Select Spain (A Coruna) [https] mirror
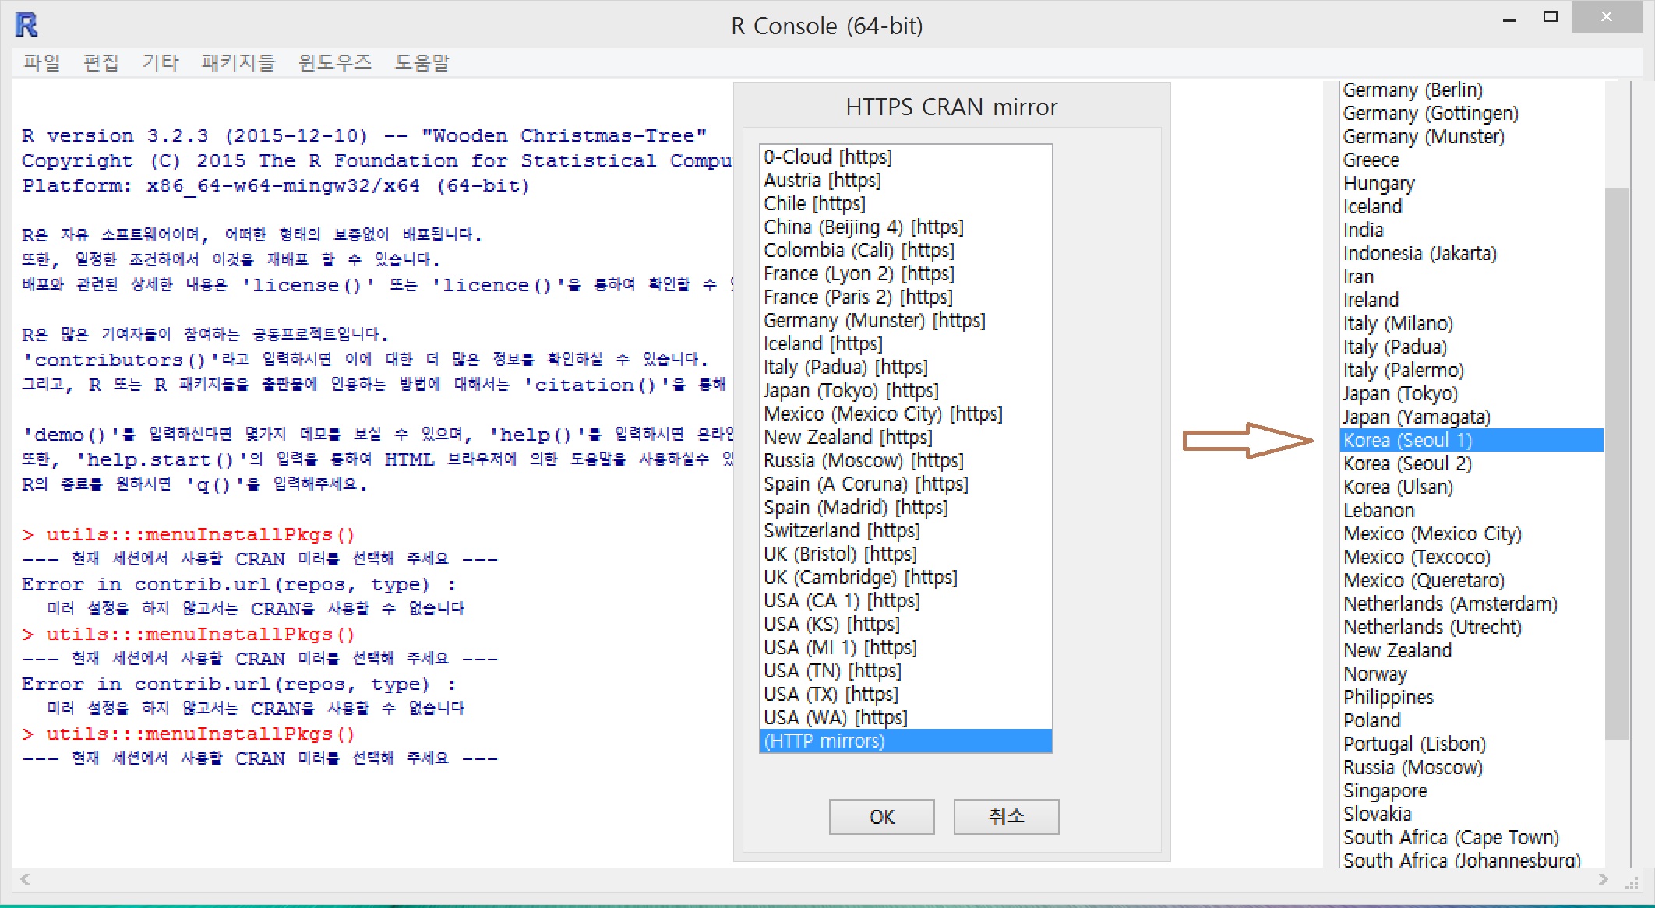 click(x=906, y=484)
